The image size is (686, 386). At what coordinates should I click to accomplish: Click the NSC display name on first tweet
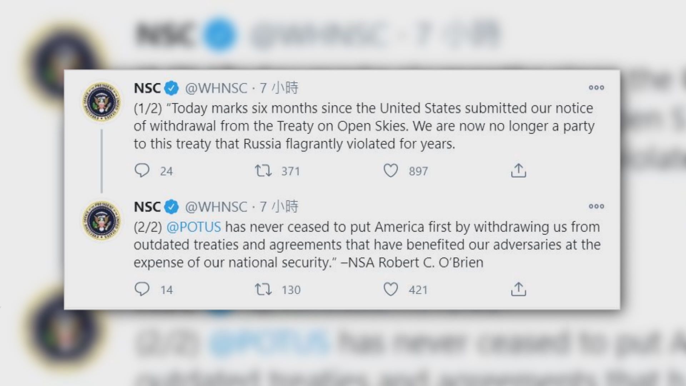tap(147, 88)
